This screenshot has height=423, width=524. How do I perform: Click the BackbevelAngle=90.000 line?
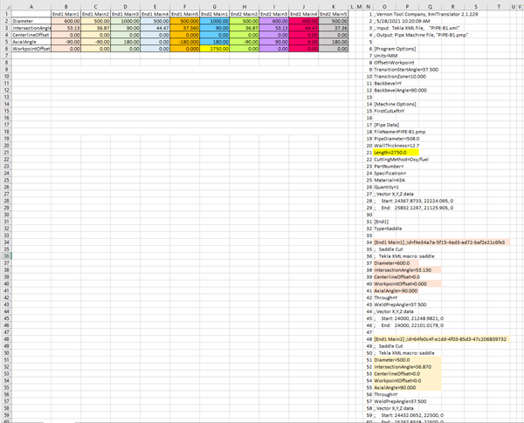[400, 90]
